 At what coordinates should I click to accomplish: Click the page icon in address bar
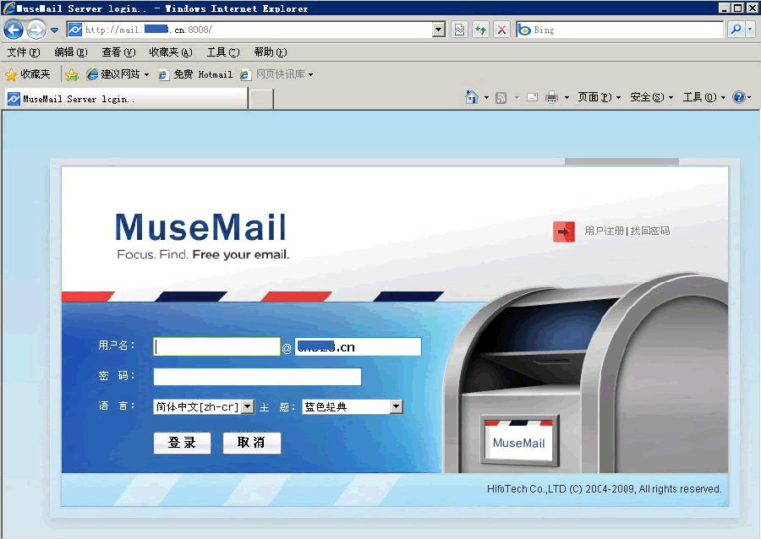tap(75, 30)
